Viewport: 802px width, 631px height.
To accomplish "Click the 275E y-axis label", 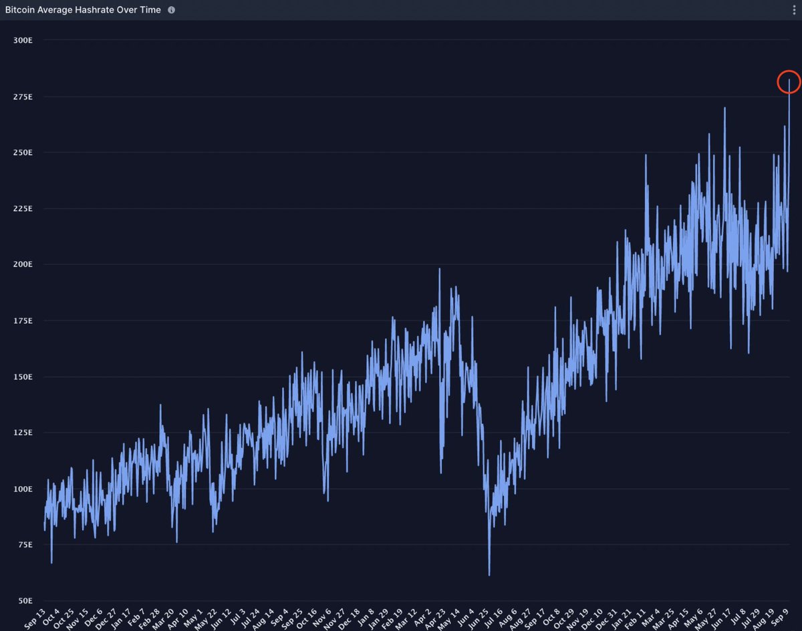I will (23, 96).
